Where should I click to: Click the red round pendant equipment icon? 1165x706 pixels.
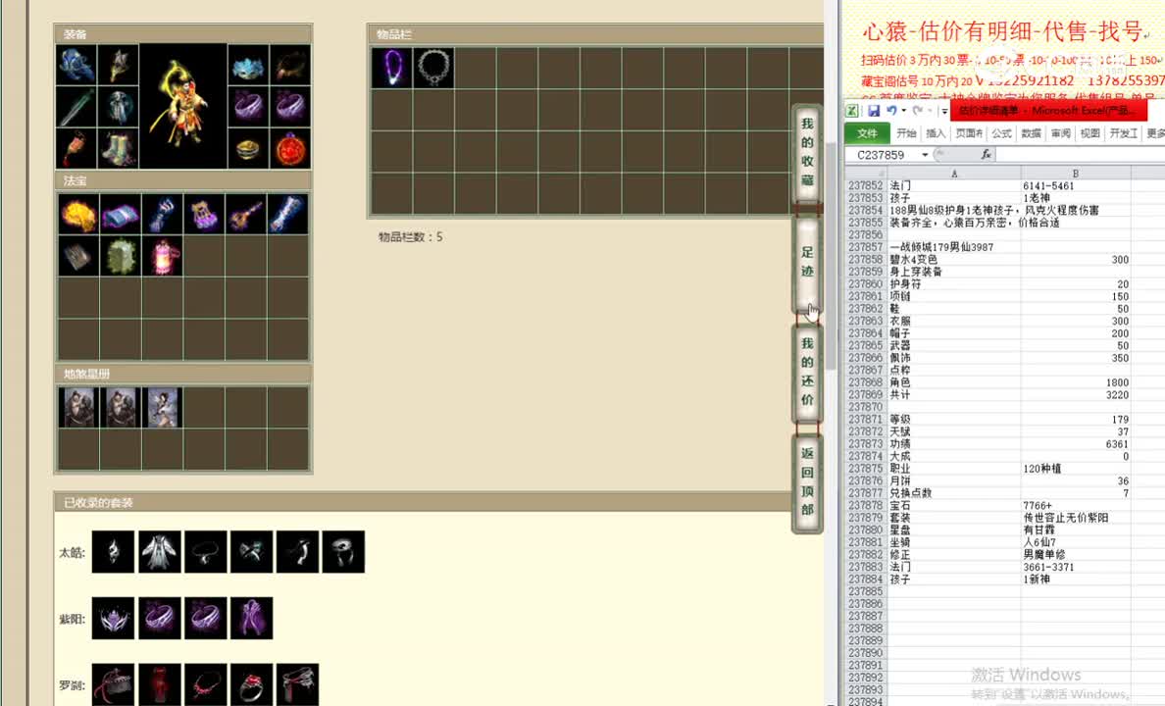290,149
